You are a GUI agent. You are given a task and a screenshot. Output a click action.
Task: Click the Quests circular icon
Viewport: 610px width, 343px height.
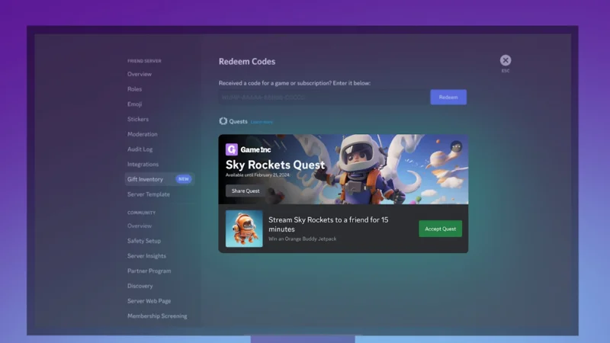223,121
